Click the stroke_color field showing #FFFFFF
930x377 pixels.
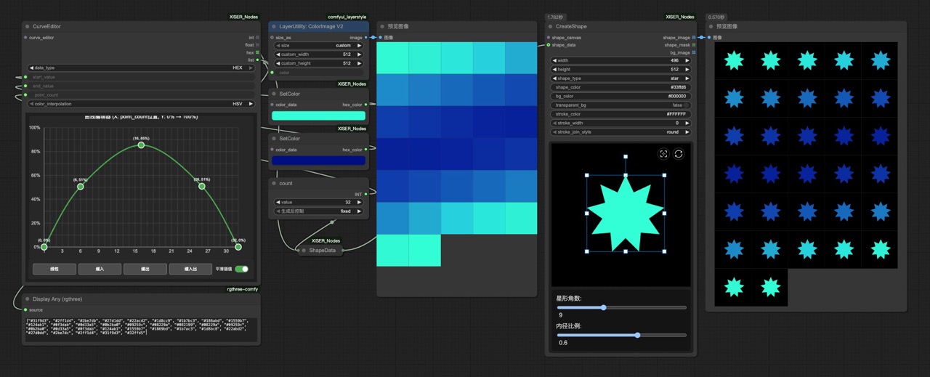click(x=621, y=114)
